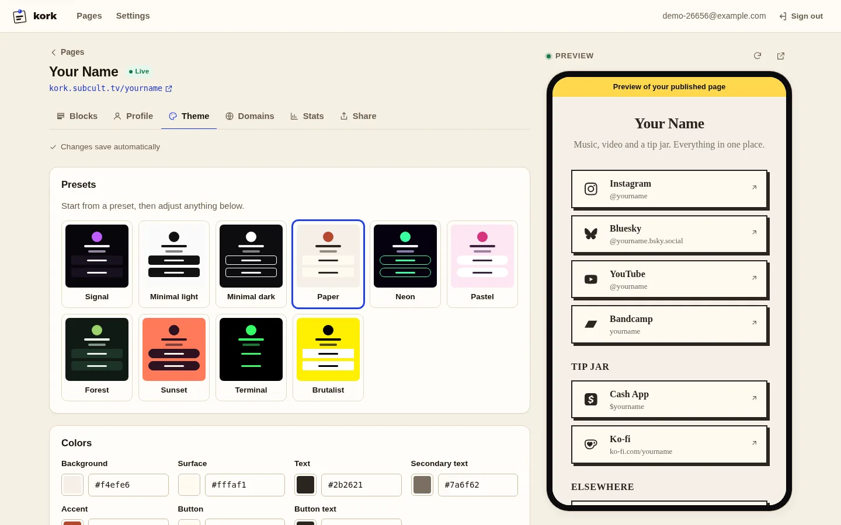The image size is (841, 525).
Task: Click the arrow icon on Instagram card
Action: point(754,187)
